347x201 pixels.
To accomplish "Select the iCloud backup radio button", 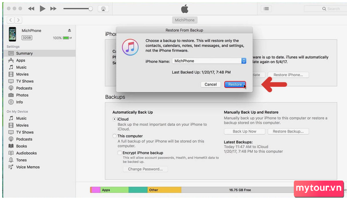I will pos(115,119).
